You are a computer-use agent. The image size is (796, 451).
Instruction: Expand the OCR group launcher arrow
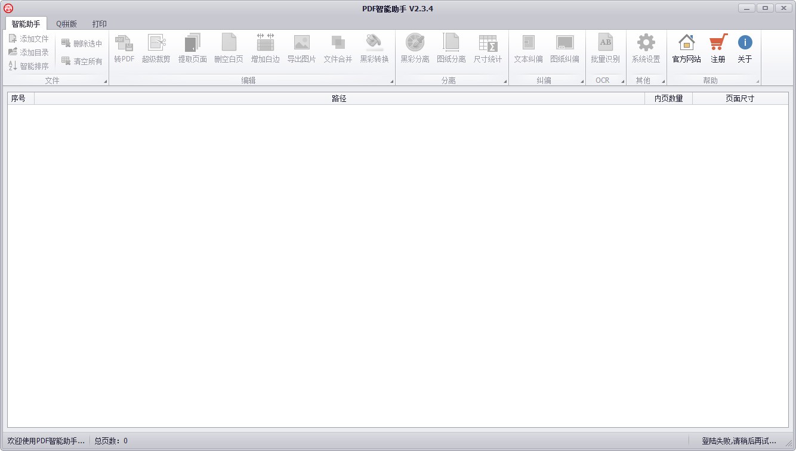[x=622, y=81]
